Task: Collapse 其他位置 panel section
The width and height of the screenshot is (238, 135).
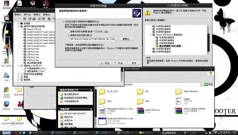Action: pyautogui.click(x=91, y=109)
